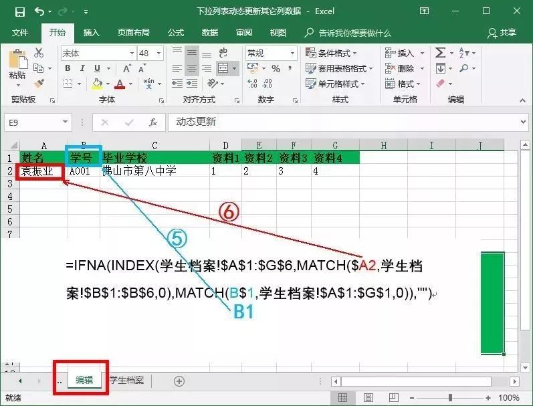
Task: Activate the Format Painter brush
Action: [39, 84]
